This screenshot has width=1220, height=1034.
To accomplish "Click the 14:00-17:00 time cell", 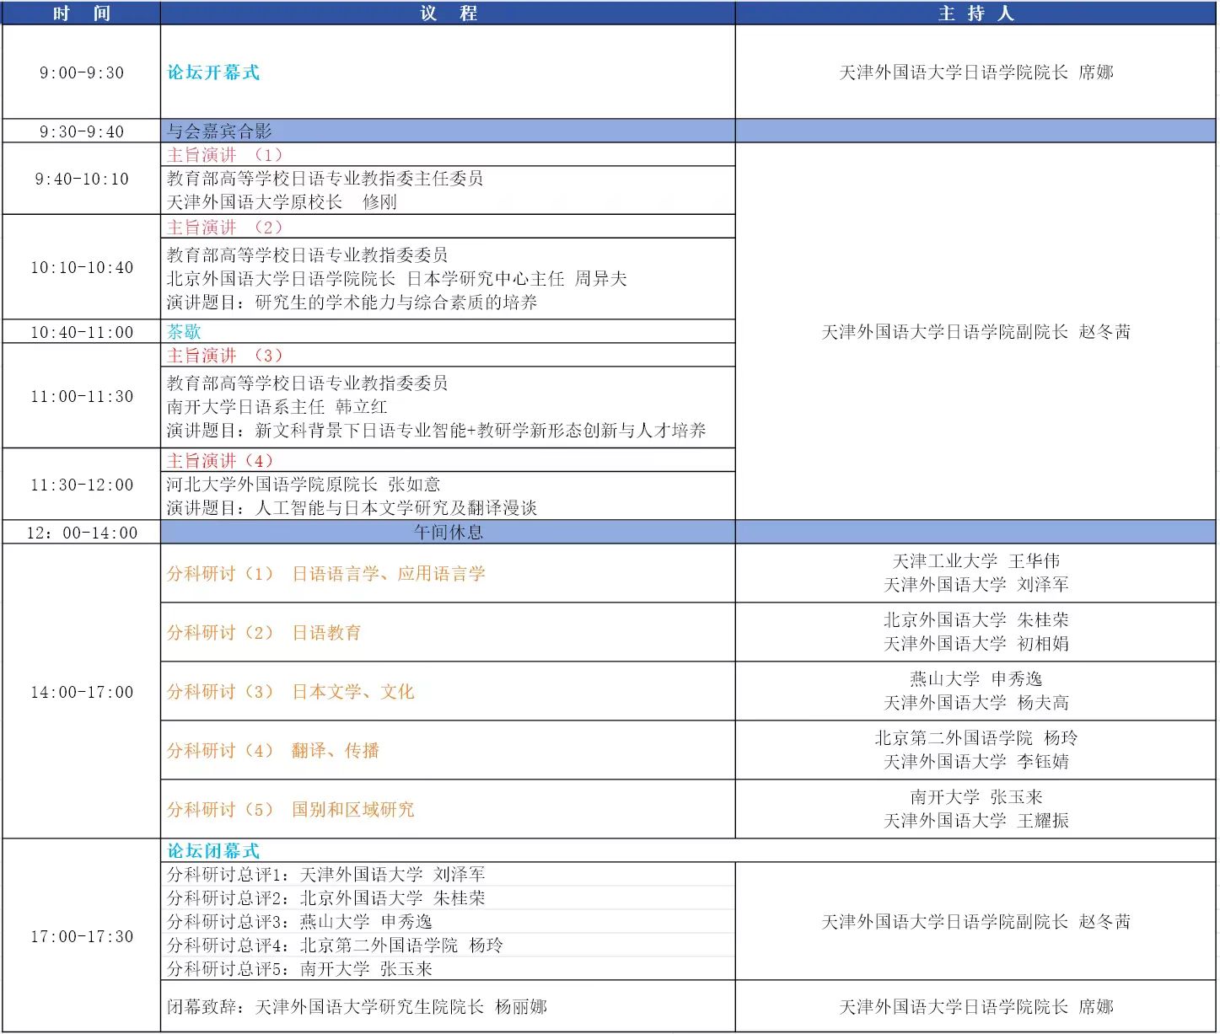I will click(82, 692).
